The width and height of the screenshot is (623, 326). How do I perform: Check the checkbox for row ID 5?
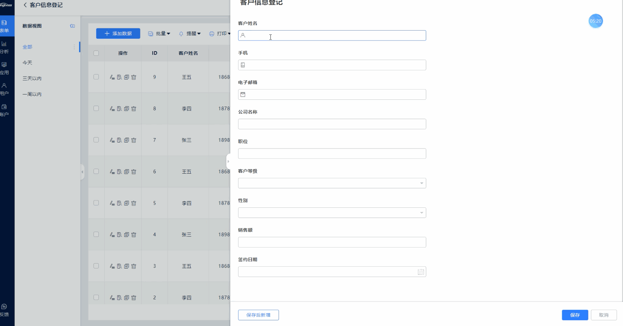coord(96,203)
